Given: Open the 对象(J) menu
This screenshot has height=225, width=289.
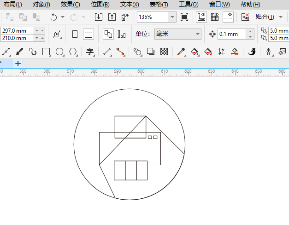Looking at the screenshot, I should point(41,5).
